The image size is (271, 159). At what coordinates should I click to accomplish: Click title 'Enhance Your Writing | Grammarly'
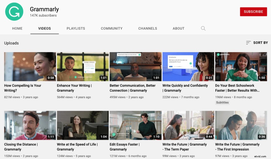tap(74, 88)
